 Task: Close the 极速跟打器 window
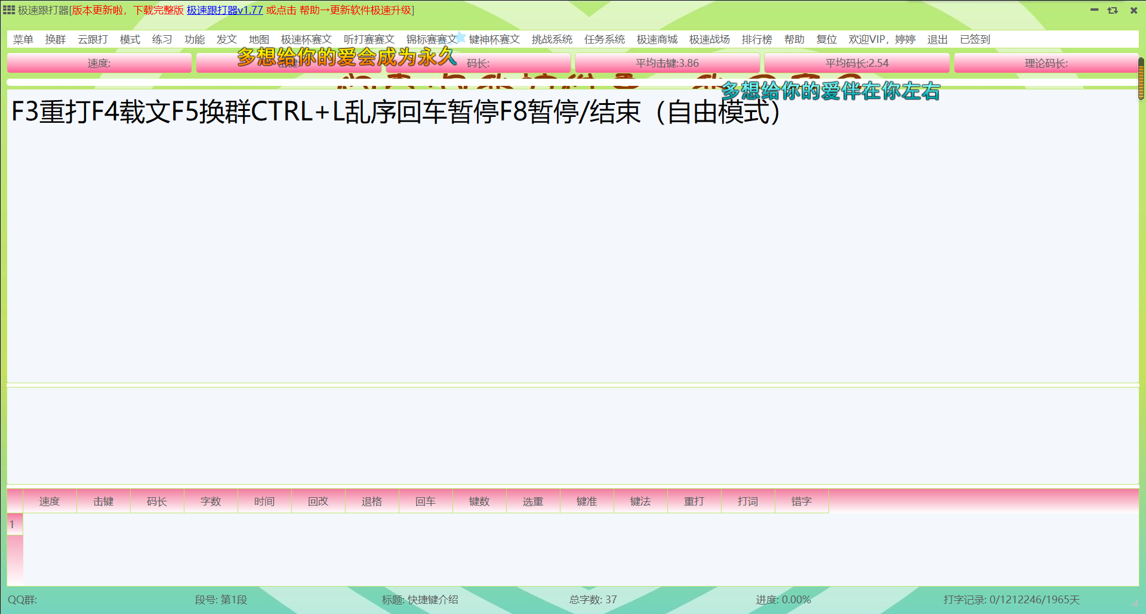(x=1133, y=10)
